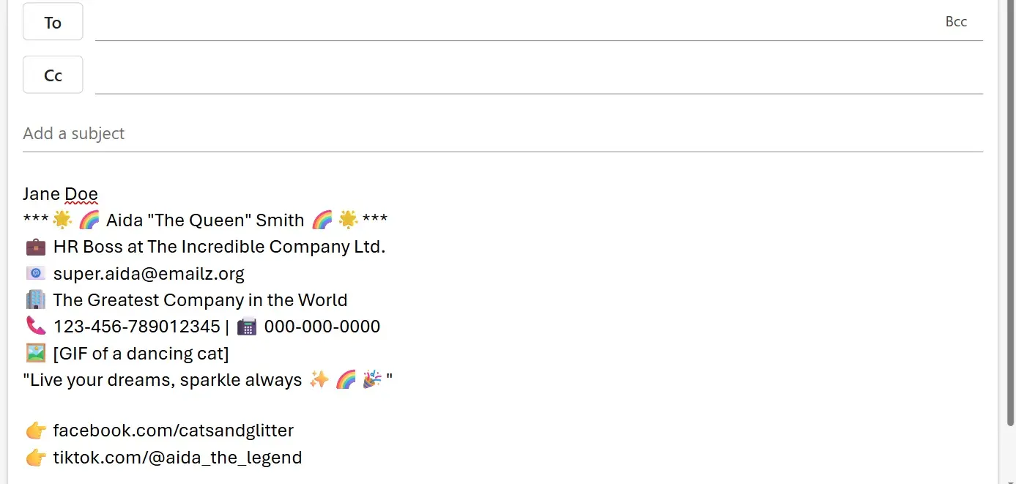Click the briefcase icon before HR Boss
1016x484 pixels.
coord(35,246)
